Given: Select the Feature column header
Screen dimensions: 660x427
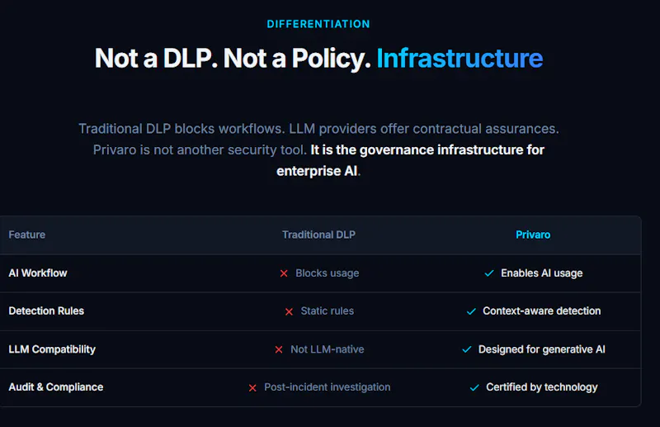Looking at the screenshot, I should point(27,235).
